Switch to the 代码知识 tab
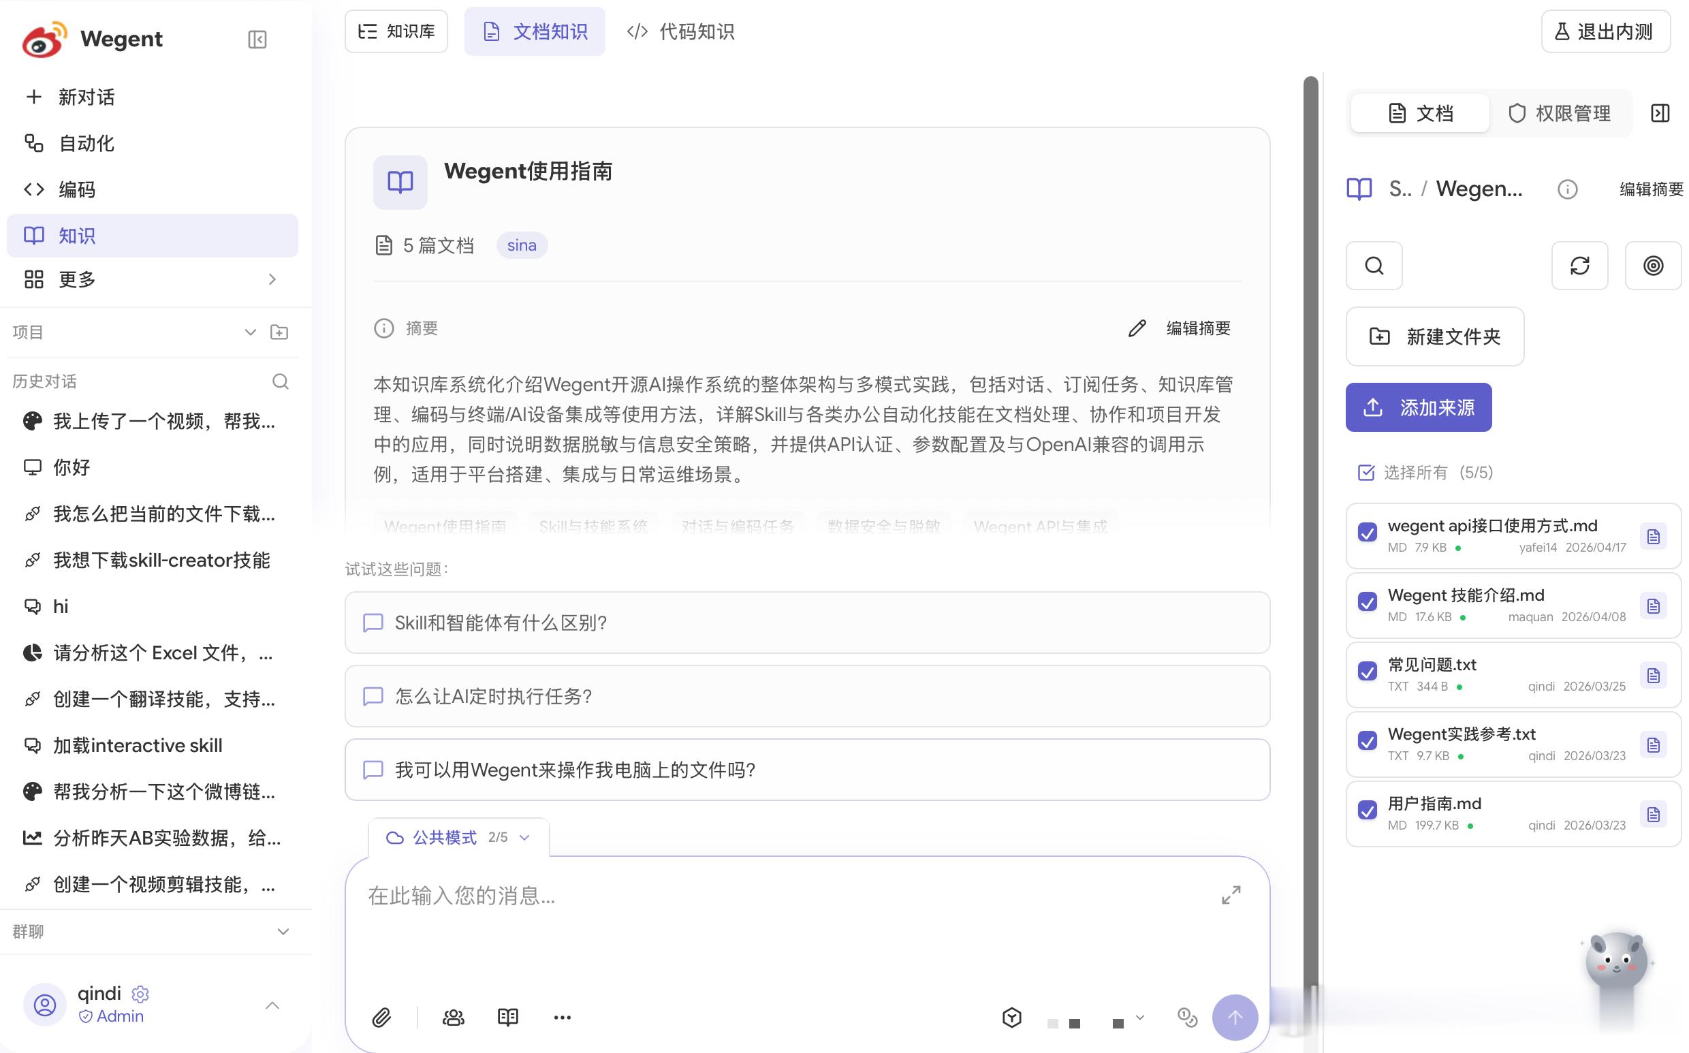 [680, 31]
